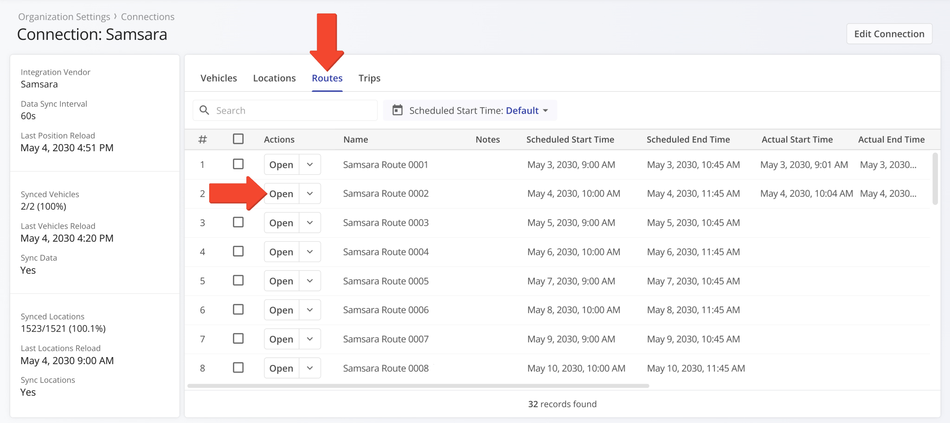Navigate to Organization Settings breadcrumb link
This screenshot has height=423, width=950.
pyautogui.click(x=64, y=16)
